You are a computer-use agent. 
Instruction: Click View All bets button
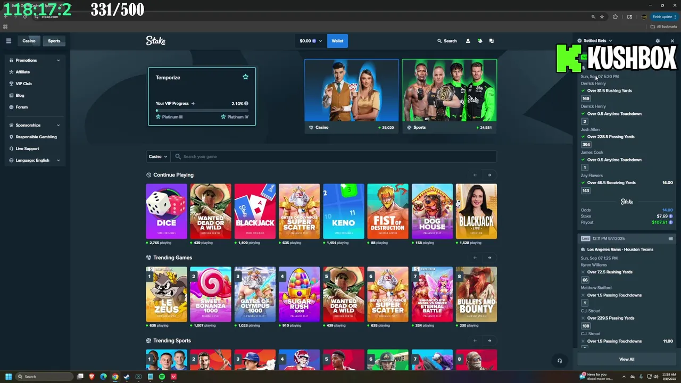(x=627, y=359)
